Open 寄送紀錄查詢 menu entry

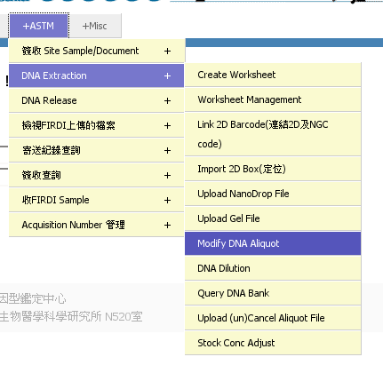[96, 150]
